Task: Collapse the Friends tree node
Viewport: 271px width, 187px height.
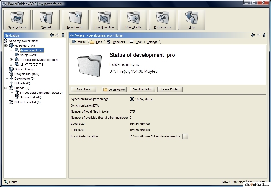Action: pos(6,88)
